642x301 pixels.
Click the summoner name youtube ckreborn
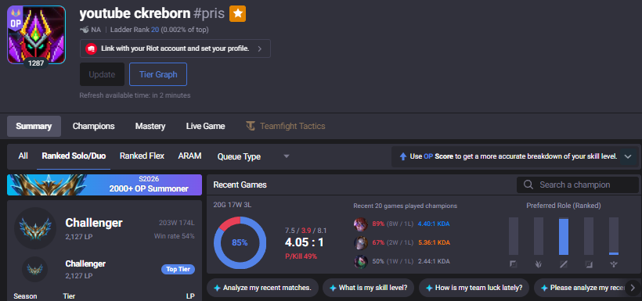pyautogui.click(x=135, y=14)
